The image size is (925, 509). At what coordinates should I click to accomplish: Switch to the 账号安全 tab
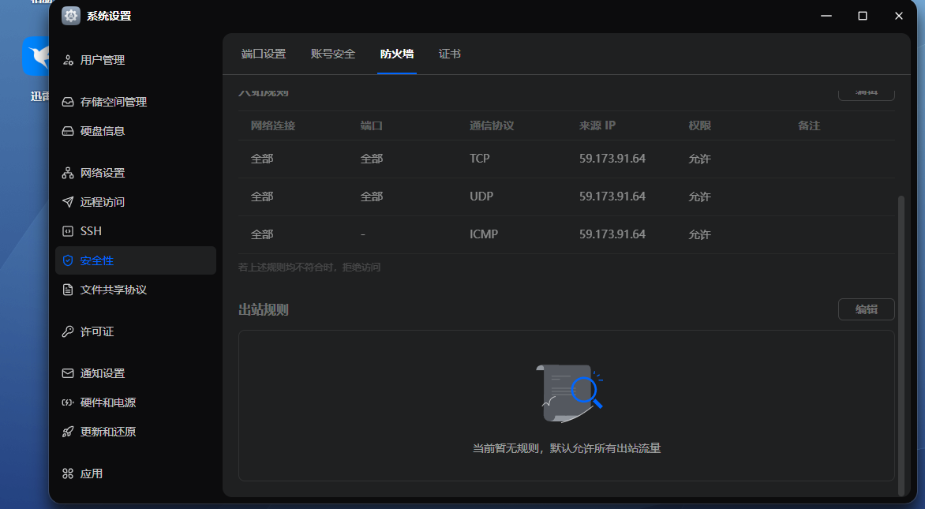click(x=333, y=54)
